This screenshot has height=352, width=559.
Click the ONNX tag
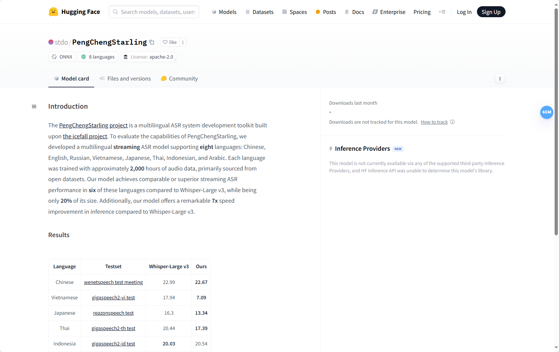[x=62, y=57]
